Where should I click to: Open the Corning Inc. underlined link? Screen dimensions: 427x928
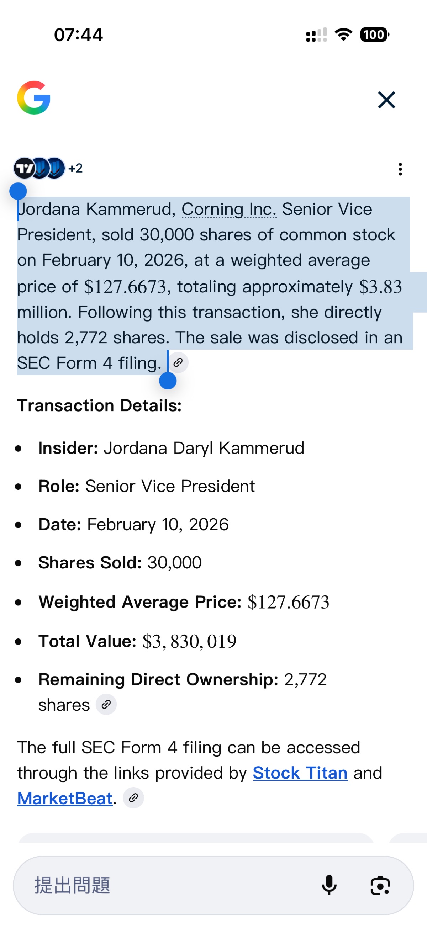pos(229,209)
